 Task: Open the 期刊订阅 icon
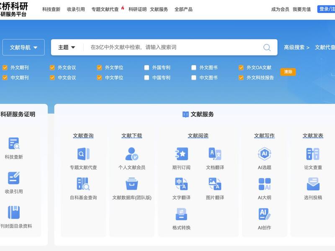click(181, 154)
